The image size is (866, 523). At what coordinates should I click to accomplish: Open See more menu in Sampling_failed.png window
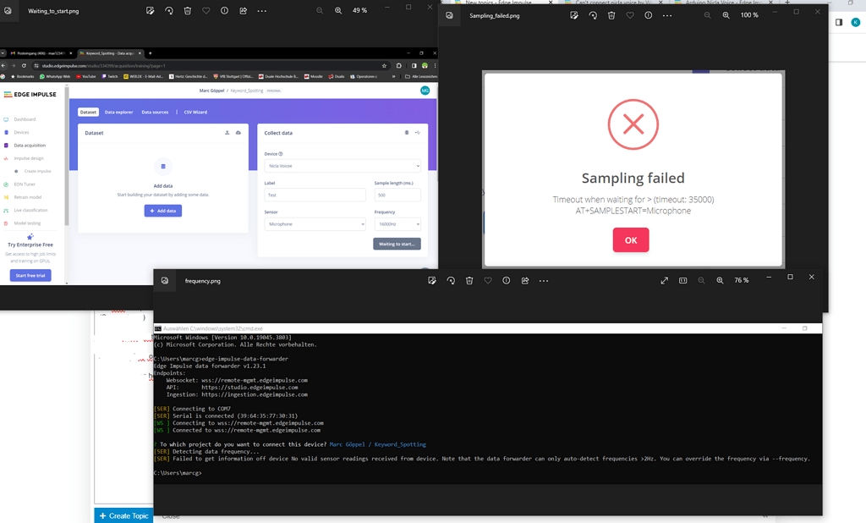(667, 15)
